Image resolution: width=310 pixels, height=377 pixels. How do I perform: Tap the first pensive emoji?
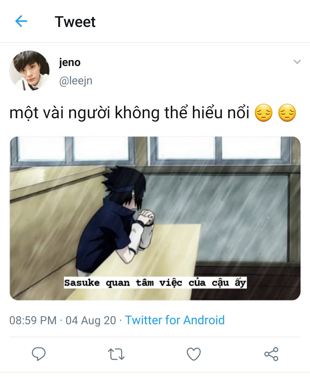[x=263, y=113]
